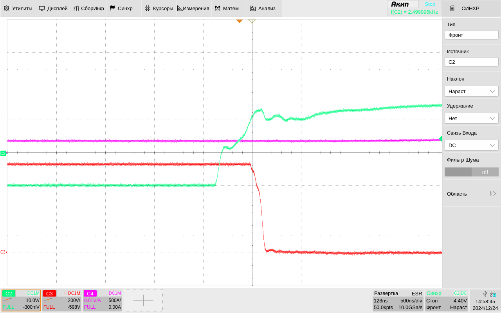Expand the Наклон slope dropdown
Viewport: 501px width, 313px height.
tap(471, 91)
